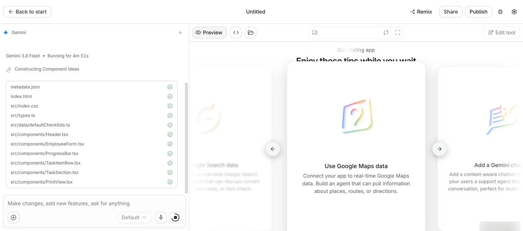Screen dimensions: 523x231
Task: Enter fullscreen preview mode
Action: coord(398,33)
